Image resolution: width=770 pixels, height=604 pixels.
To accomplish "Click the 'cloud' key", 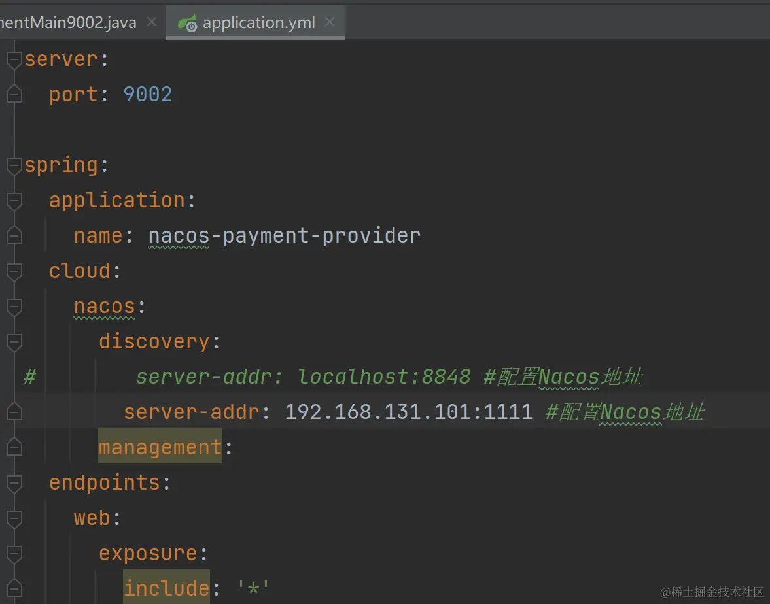I will [x=80, y=271].
